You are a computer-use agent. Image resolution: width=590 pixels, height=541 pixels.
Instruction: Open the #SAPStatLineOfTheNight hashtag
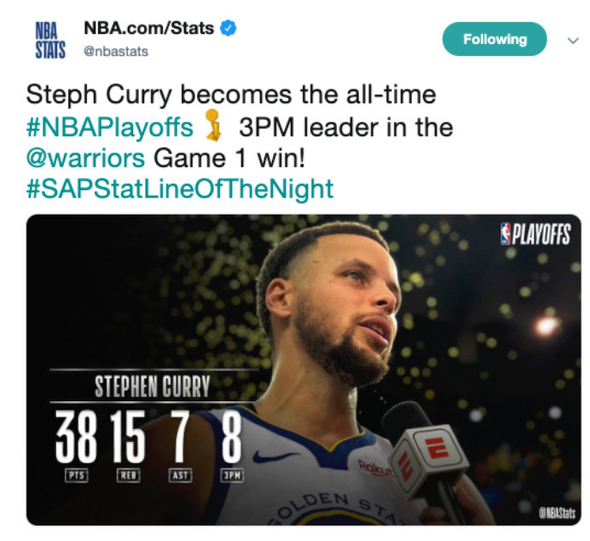[180, 187]
